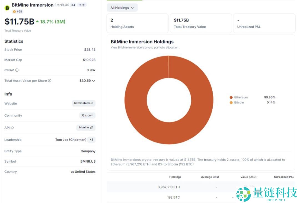Click the Holding Assets summary card
This screenshot has width=297, height=203.
click(x=137, y=23)
